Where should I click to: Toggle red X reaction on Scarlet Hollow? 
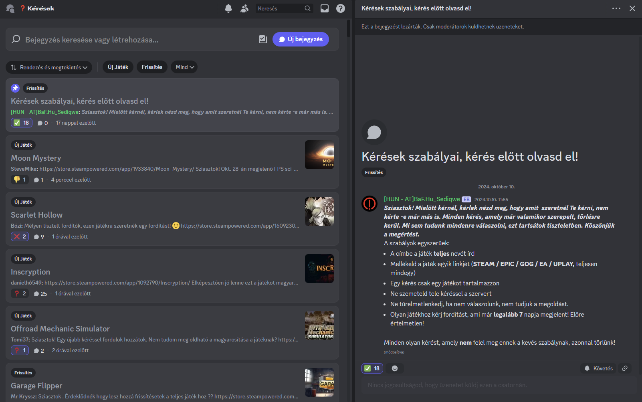tap(20, 236)
